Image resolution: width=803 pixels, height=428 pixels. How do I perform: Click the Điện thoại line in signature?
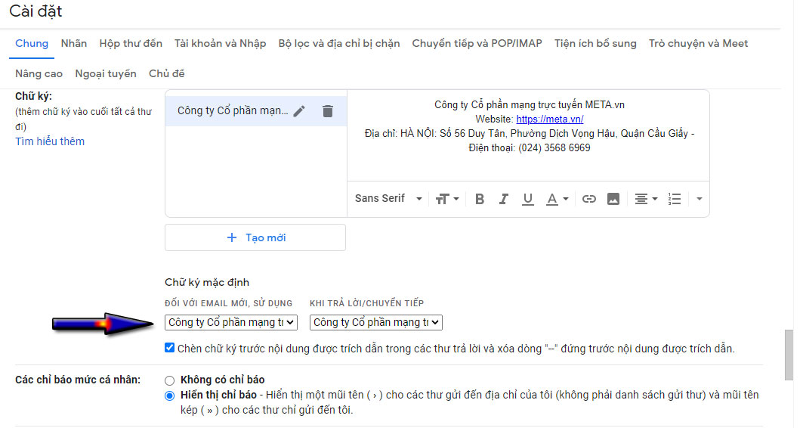529,148
